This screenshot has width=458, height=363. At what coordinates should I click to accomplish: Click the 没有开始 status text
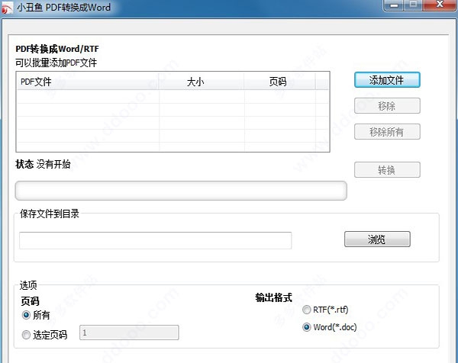53,164
